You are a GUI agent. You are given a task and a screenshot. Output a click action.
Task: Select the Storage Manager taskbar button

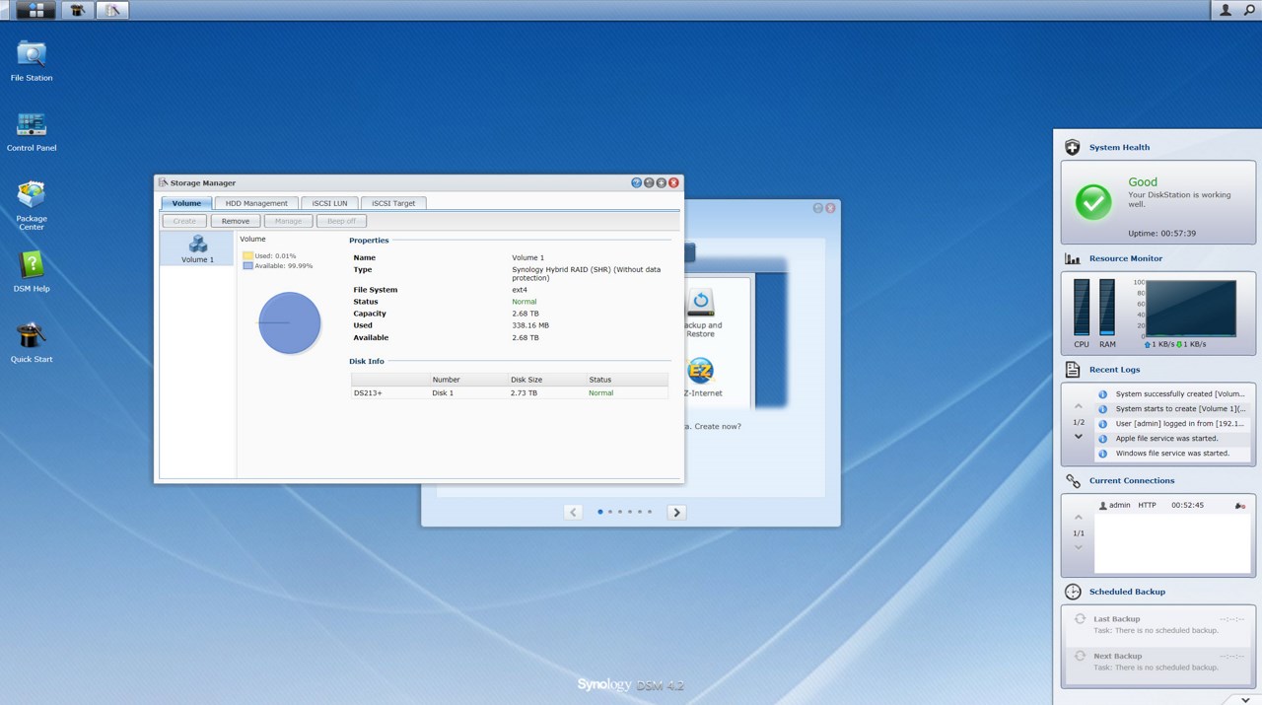coord(112,10)
